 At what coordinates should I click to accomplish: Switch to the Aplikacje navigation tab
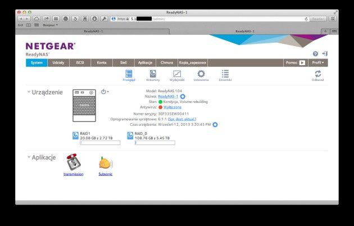(x=145, y=63)
